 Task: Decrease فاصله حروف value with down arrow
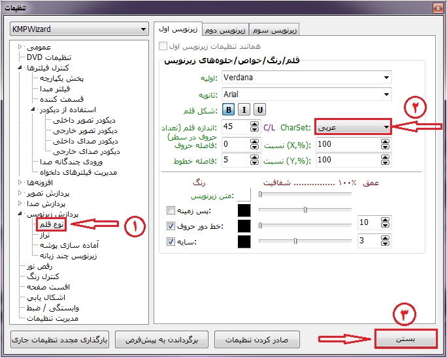[255, 147]
